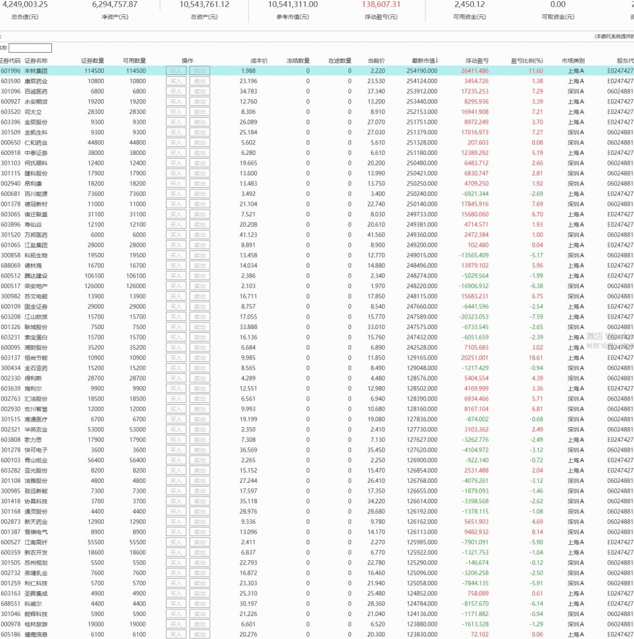The width and height of the screenshot is (634, 639).
Task: Click 卖出 button for stock 601996
Action: tap(200, 71)
